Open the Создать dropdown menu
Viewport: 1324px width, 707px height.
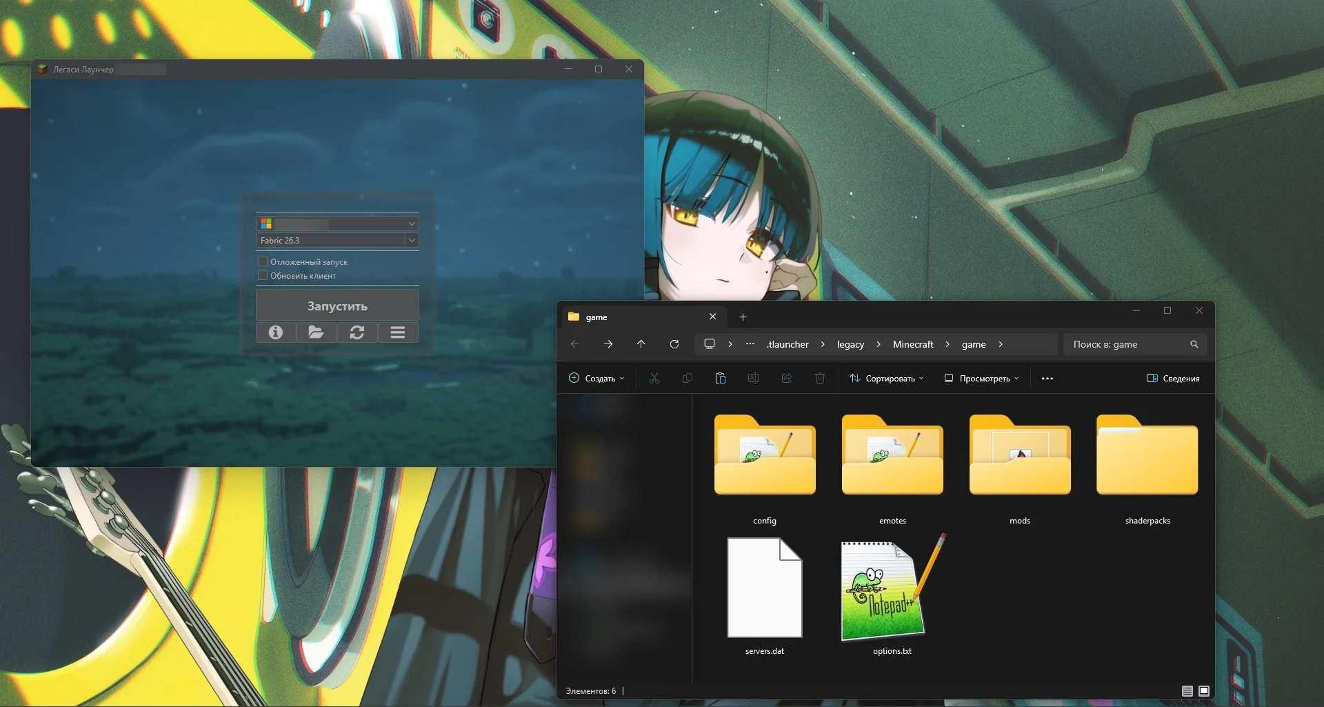(596, 378)
